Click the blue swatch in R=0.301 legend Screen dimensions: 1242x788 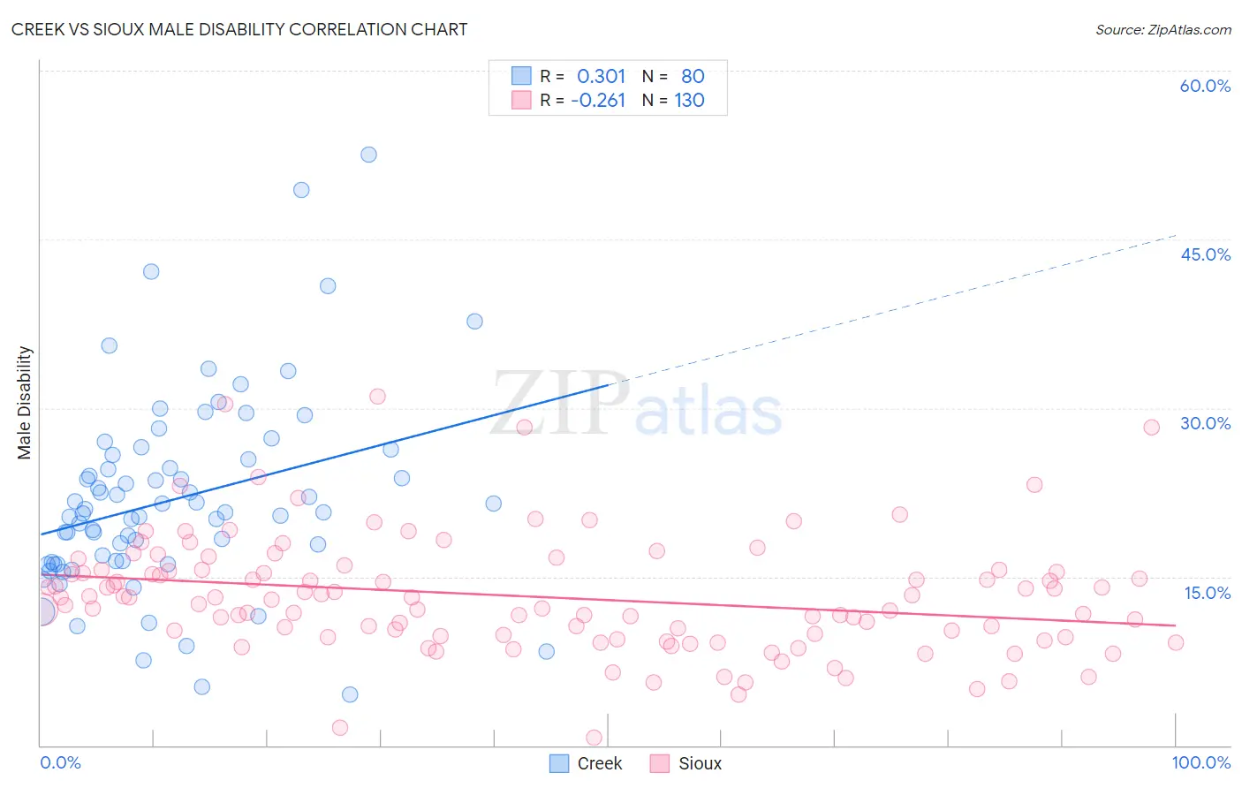point(521,76)
